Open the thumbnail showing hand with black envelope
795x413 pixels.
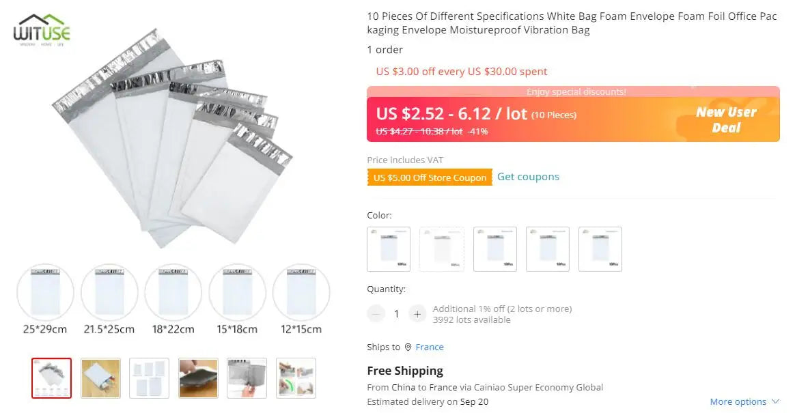(x=198, y=378)
